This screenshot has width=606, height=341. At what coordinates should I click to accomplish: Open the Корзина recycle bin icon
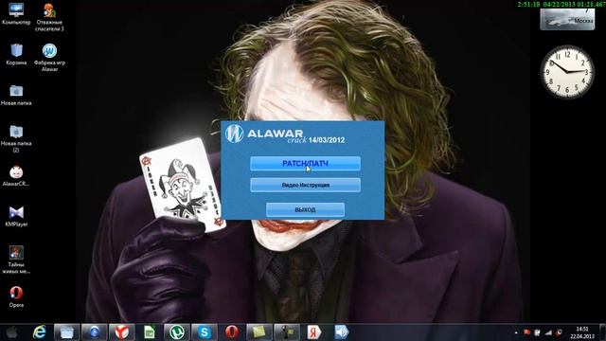click(16, 54)
